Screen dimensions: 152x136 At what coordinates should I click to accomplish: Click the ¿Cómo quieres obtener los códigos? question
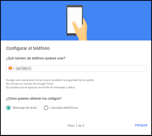click(x=34, y=99)
